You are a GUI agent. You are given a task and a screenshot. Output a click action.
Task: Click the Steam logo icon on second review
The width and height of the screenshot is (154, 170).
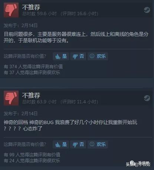click(147, 98)
